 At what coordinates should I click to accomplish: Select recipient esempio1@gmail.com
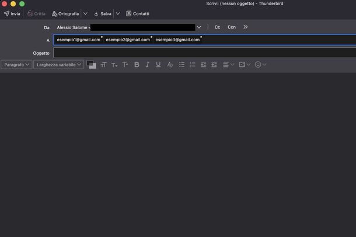[79, 40]
